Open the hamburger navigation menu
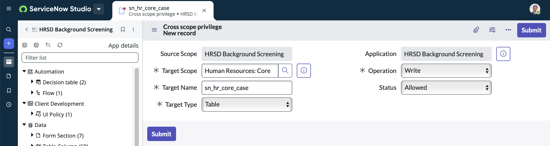The image size is (550, 146). tap(9, 9)
